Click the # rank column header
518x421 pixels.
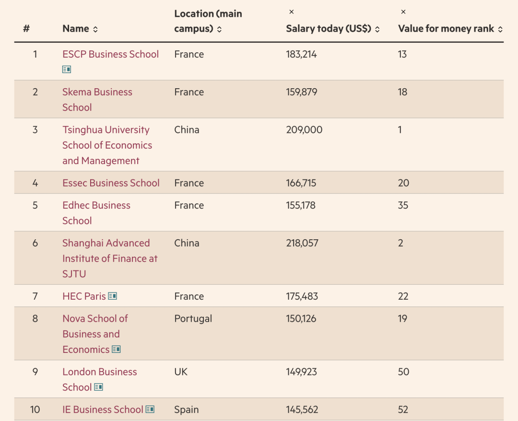[x=26, y=29]
